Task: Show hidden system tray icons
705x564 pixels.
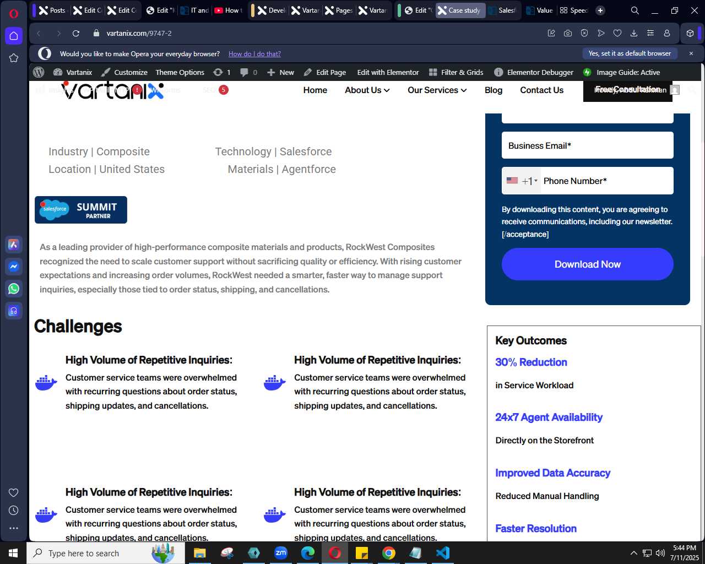Action: coord(633,553)
